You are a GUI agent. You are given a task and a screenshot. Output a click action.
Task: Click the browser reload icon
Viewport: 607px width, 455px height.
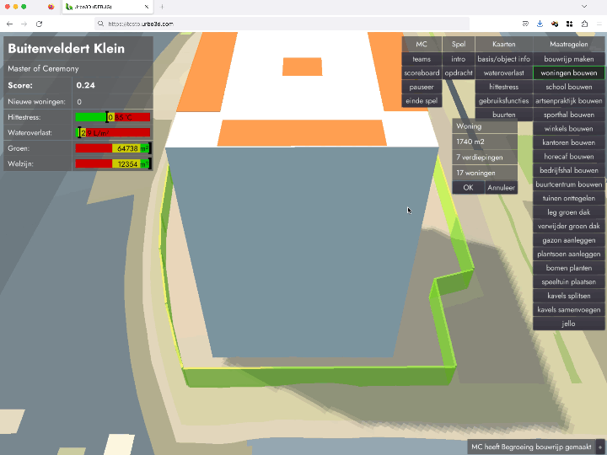tap(39, 24)
